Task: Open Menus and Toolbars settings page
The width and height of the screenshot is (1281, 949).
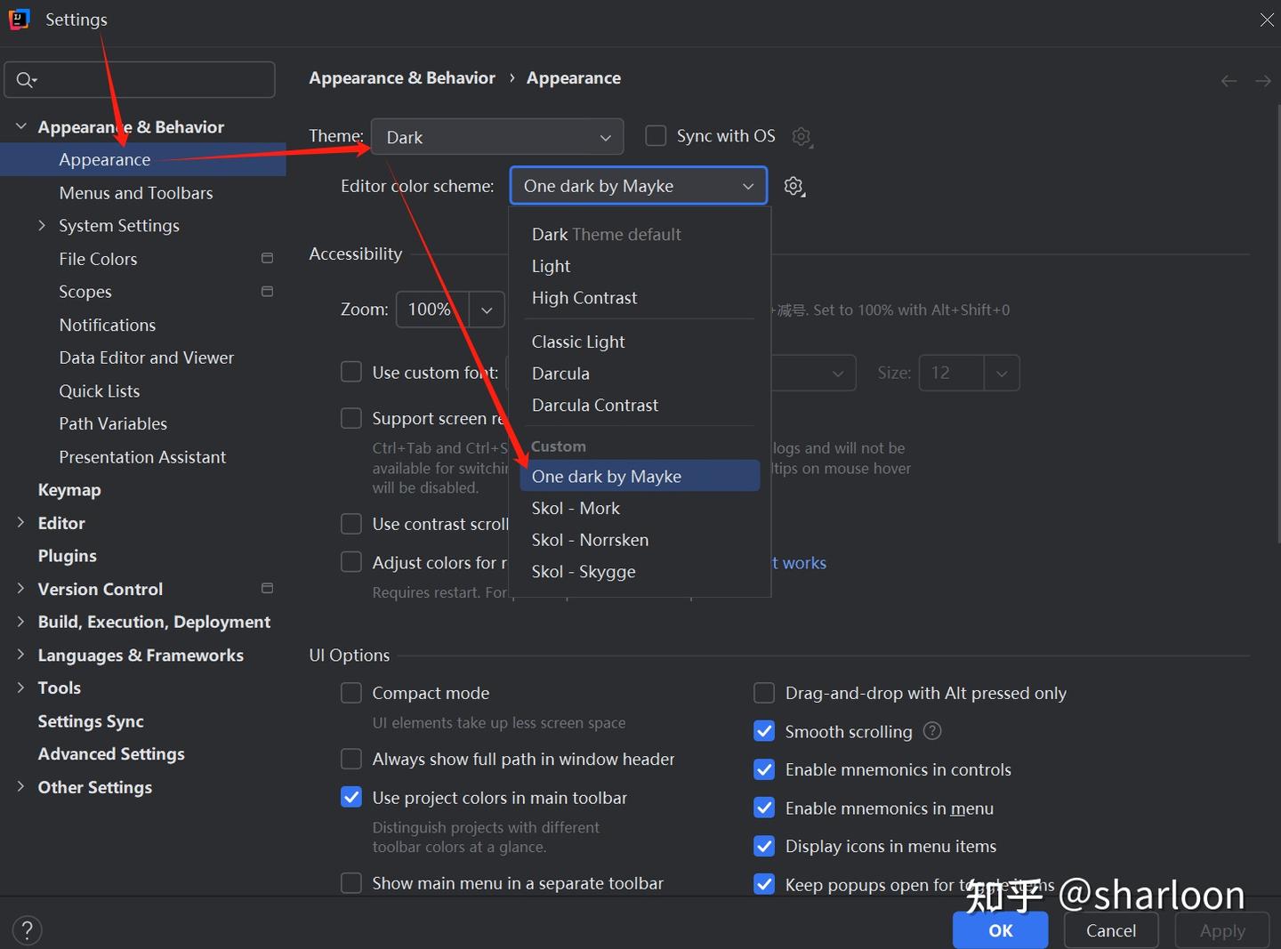Action: (x=136, y=193)
